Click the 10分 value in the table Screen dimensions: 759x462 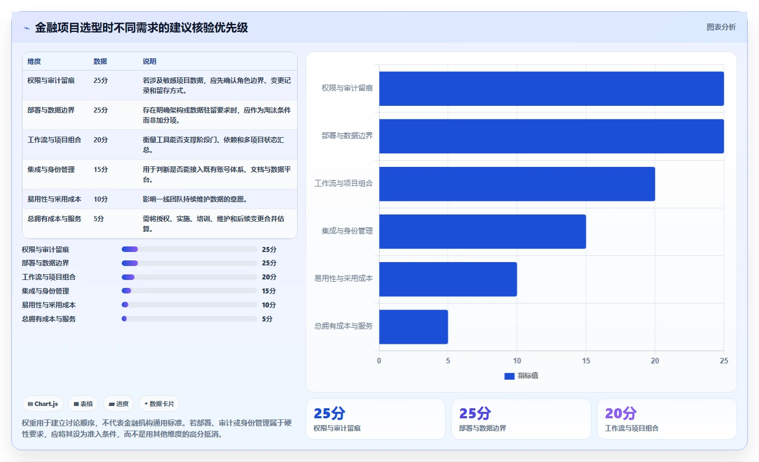click(x=101, y=199)
